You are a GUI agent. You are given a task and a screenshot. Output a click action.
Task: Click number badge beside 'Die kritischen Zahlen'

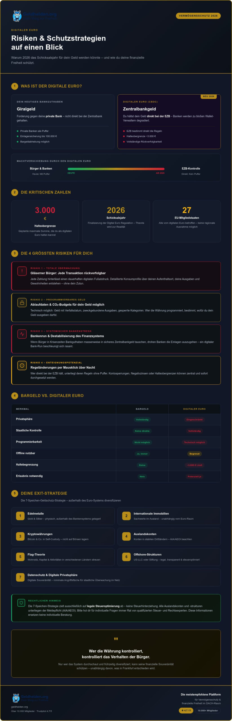(x=15, y=192)
